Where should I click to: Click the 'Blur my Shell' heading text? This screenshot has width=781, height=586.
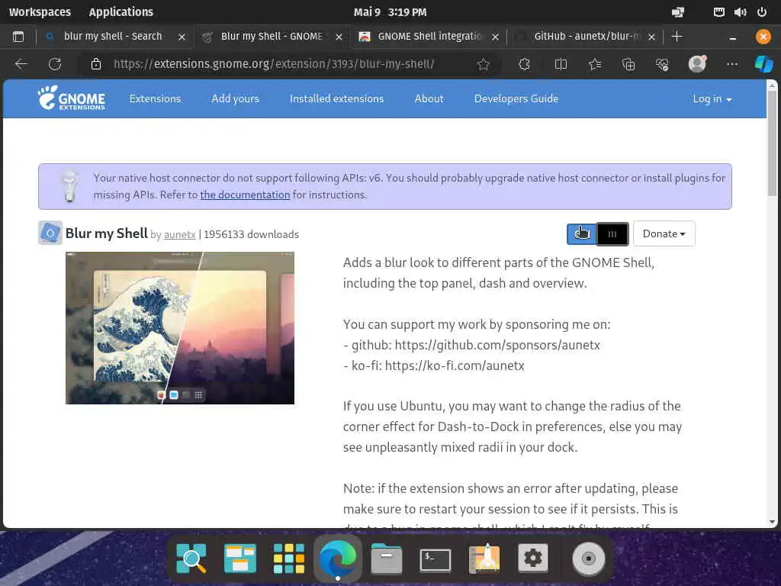(x=107, y=233)
